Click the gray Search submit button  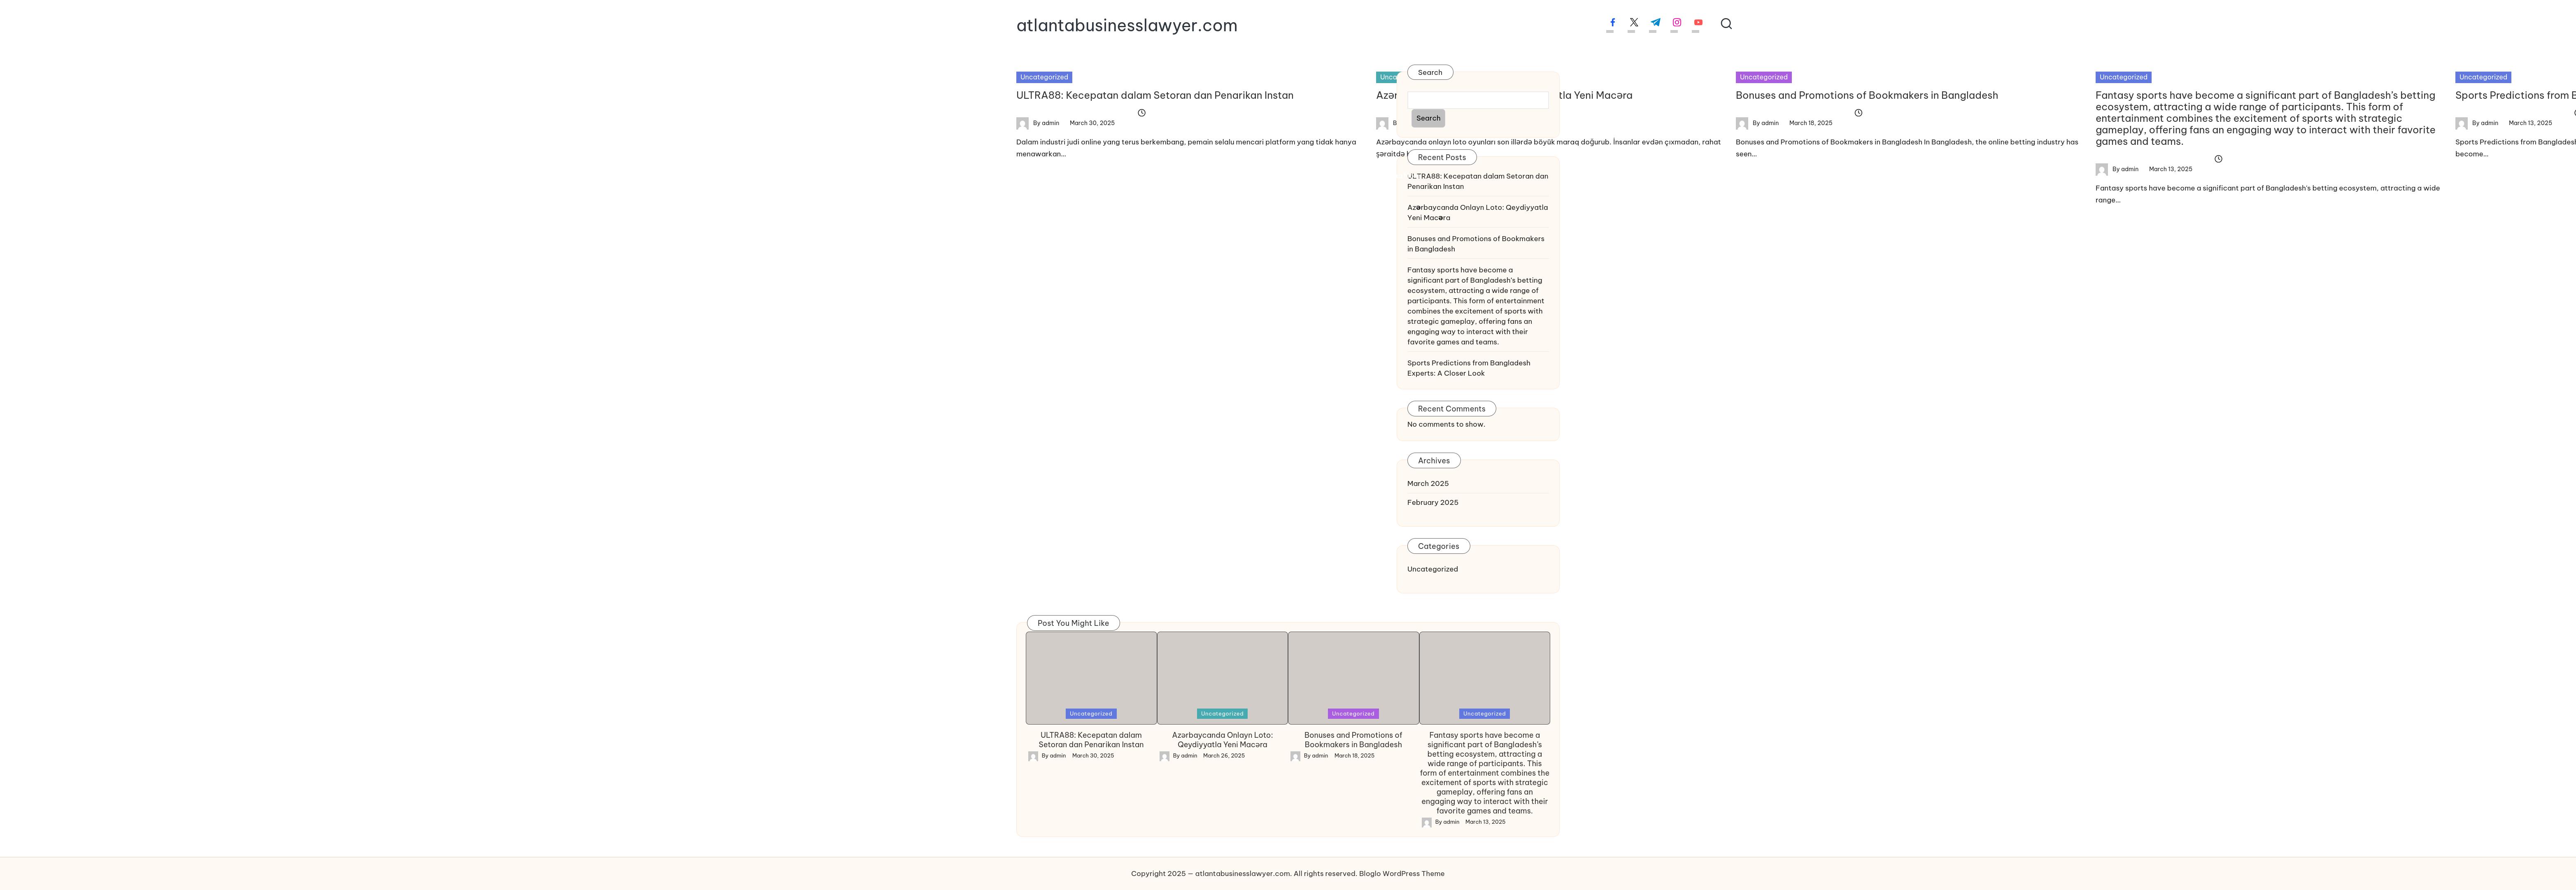1428,118
